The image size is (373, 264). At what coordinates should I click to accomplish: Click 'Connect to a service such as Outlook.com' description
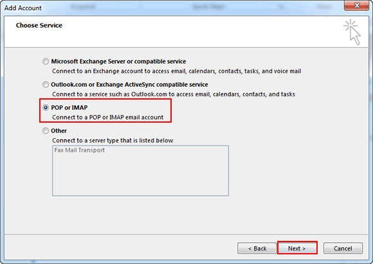(x=174, y=94)
